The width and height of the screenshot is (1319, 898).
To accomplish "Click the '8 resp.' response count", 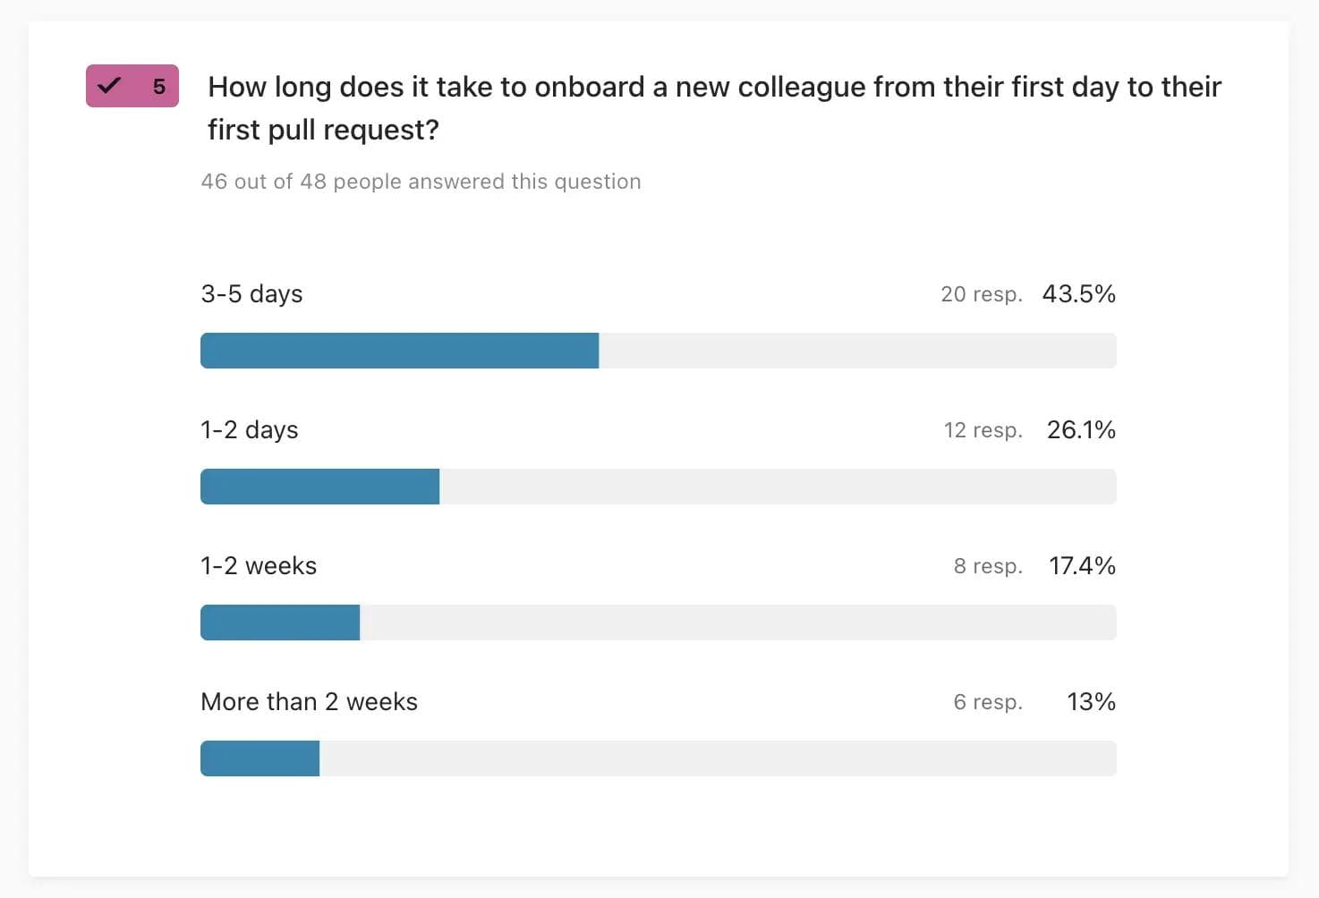I will click(987, 566).
